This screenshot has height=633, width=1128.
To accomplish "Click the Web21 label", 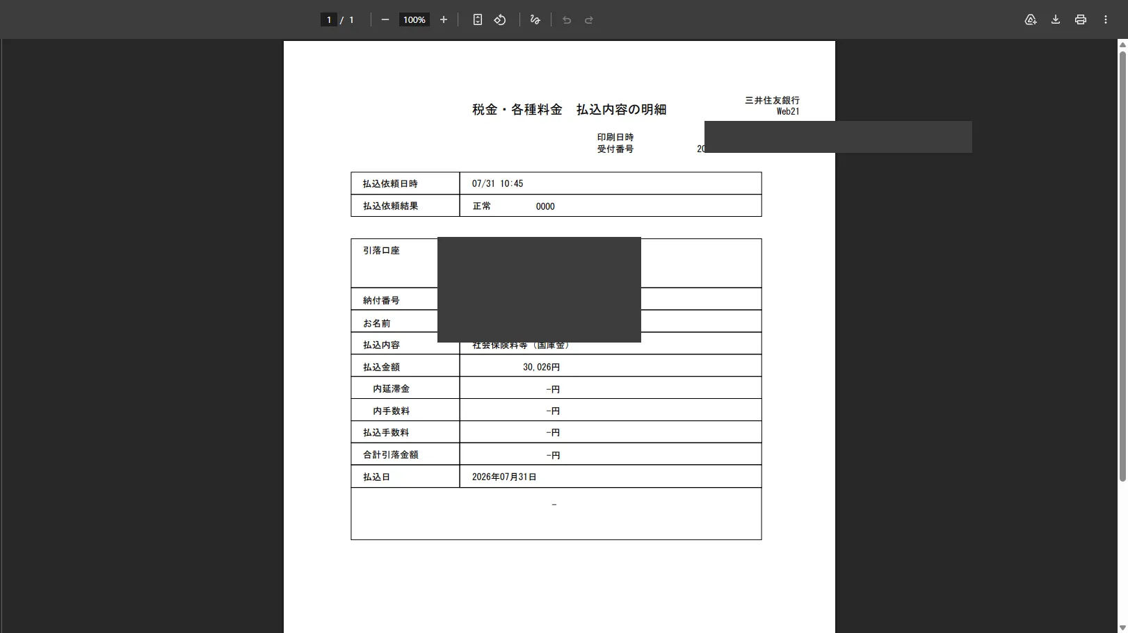I will (x=788, y=111).
